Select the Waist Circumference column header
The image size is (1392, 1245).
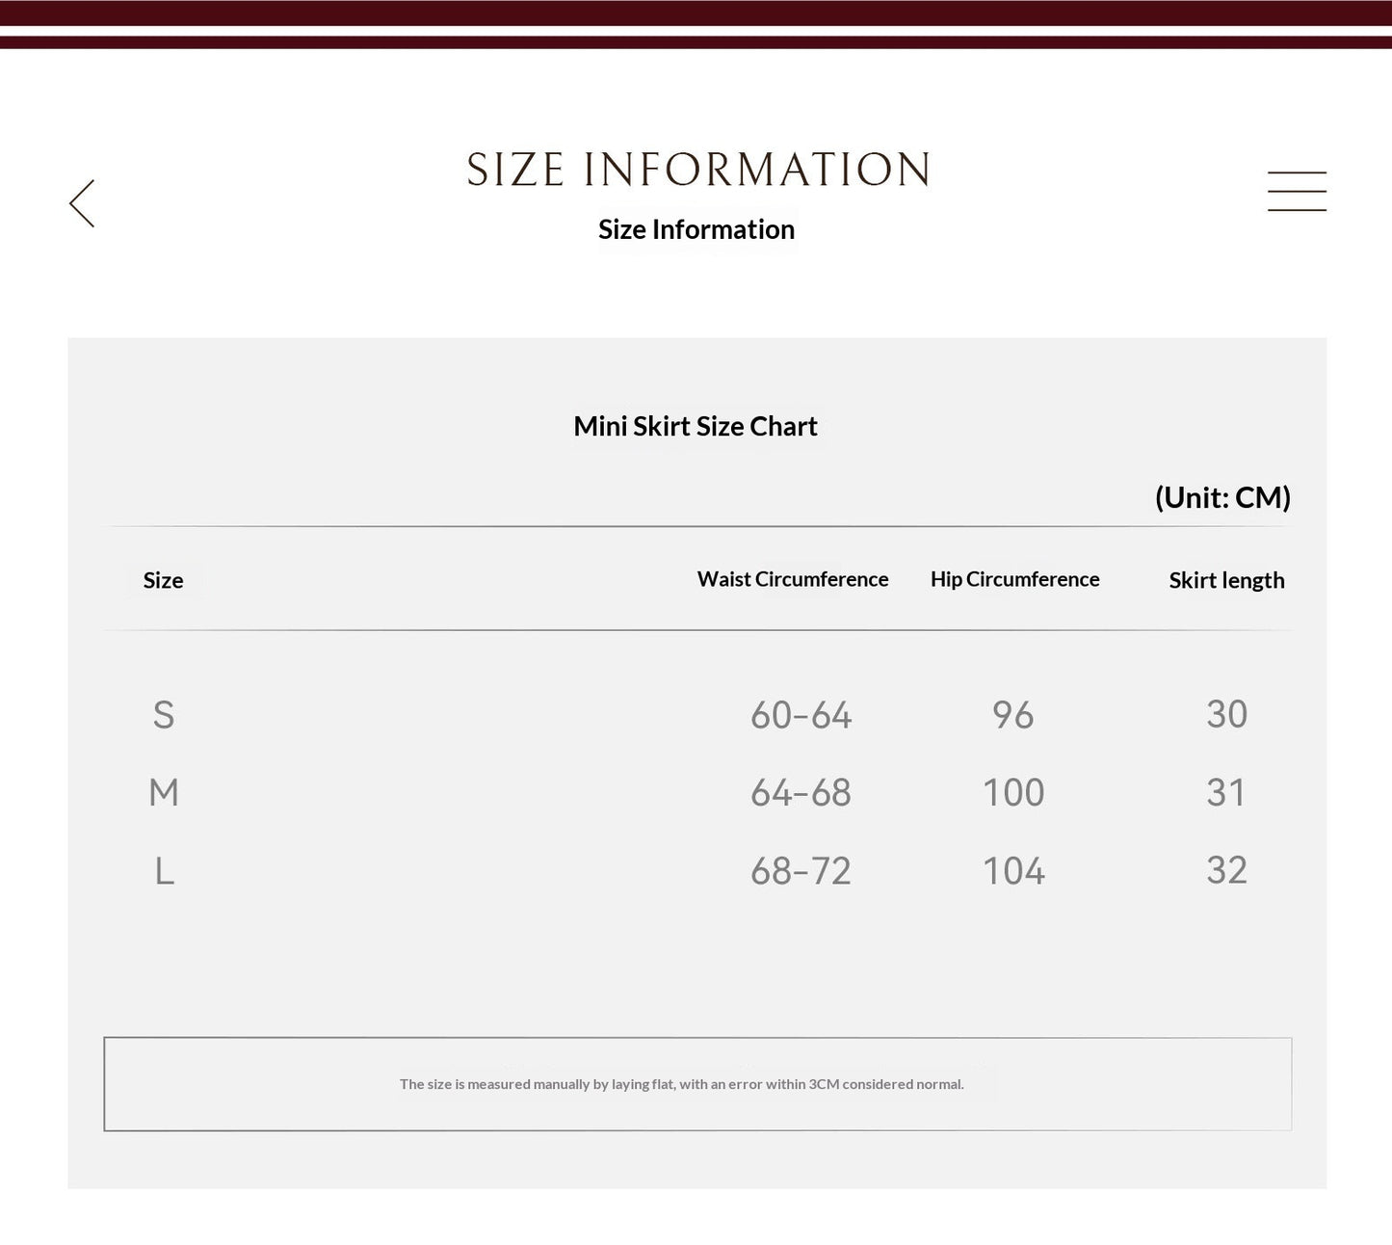tap(793, 579)
